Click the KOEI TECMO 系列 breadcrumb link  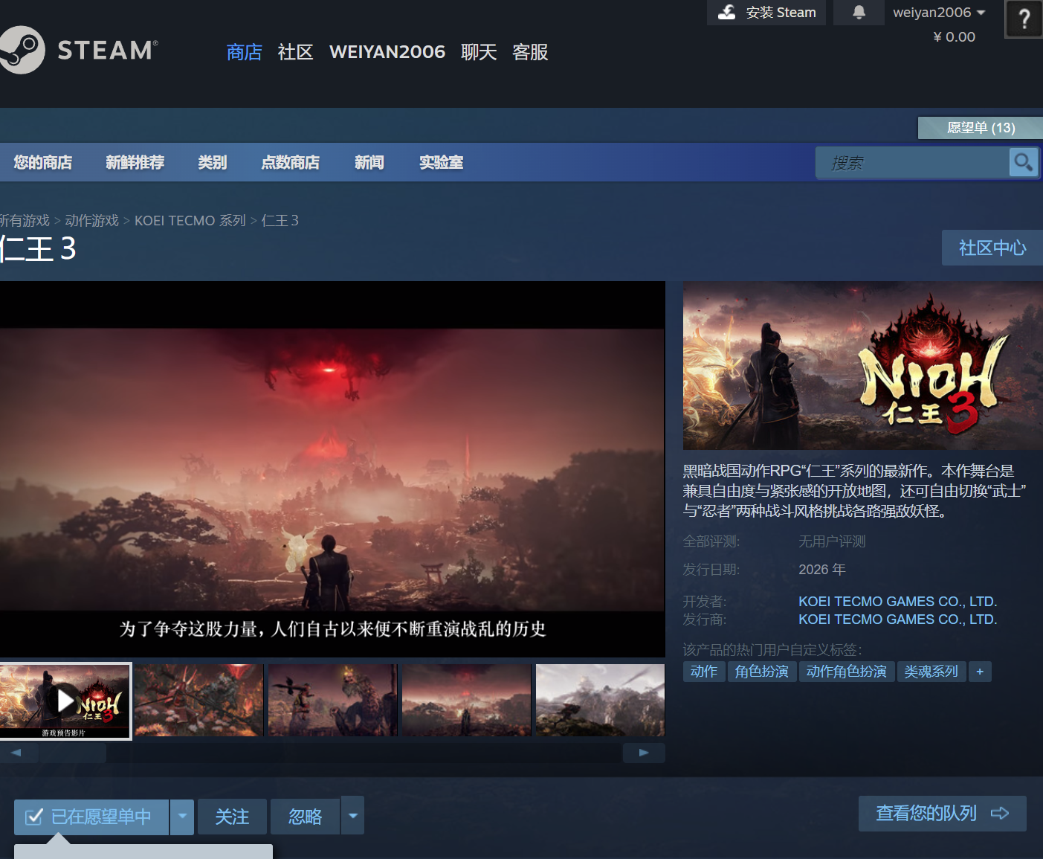[x=190, y=221]
